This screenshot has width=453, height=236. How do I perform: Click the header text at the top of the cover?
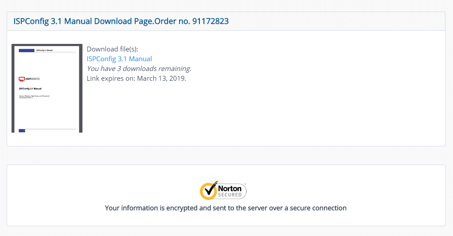[x=44, y=51]
